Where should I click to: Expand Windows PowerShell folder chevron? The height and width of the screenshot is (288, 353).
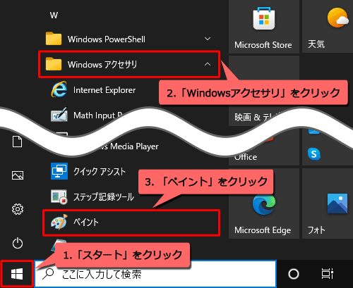(x=208, y=39)
